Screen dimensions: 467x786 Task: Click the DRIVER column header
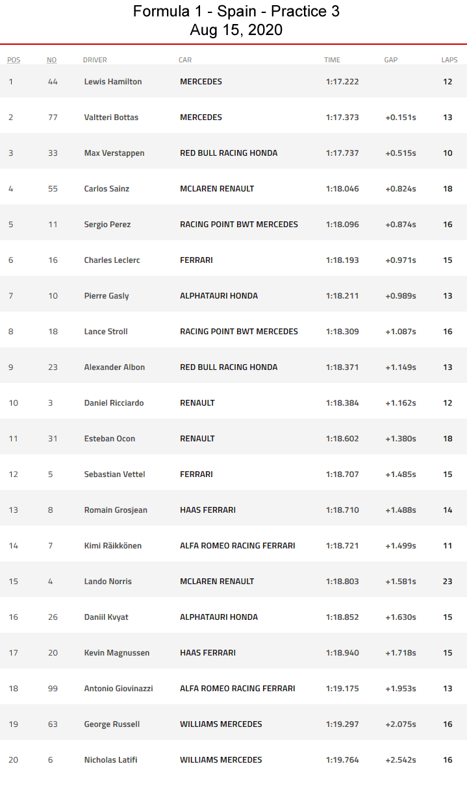95,60
